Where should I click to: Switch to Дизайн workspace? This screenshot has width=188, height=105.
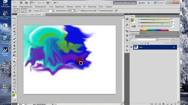[x=142, y=3]
